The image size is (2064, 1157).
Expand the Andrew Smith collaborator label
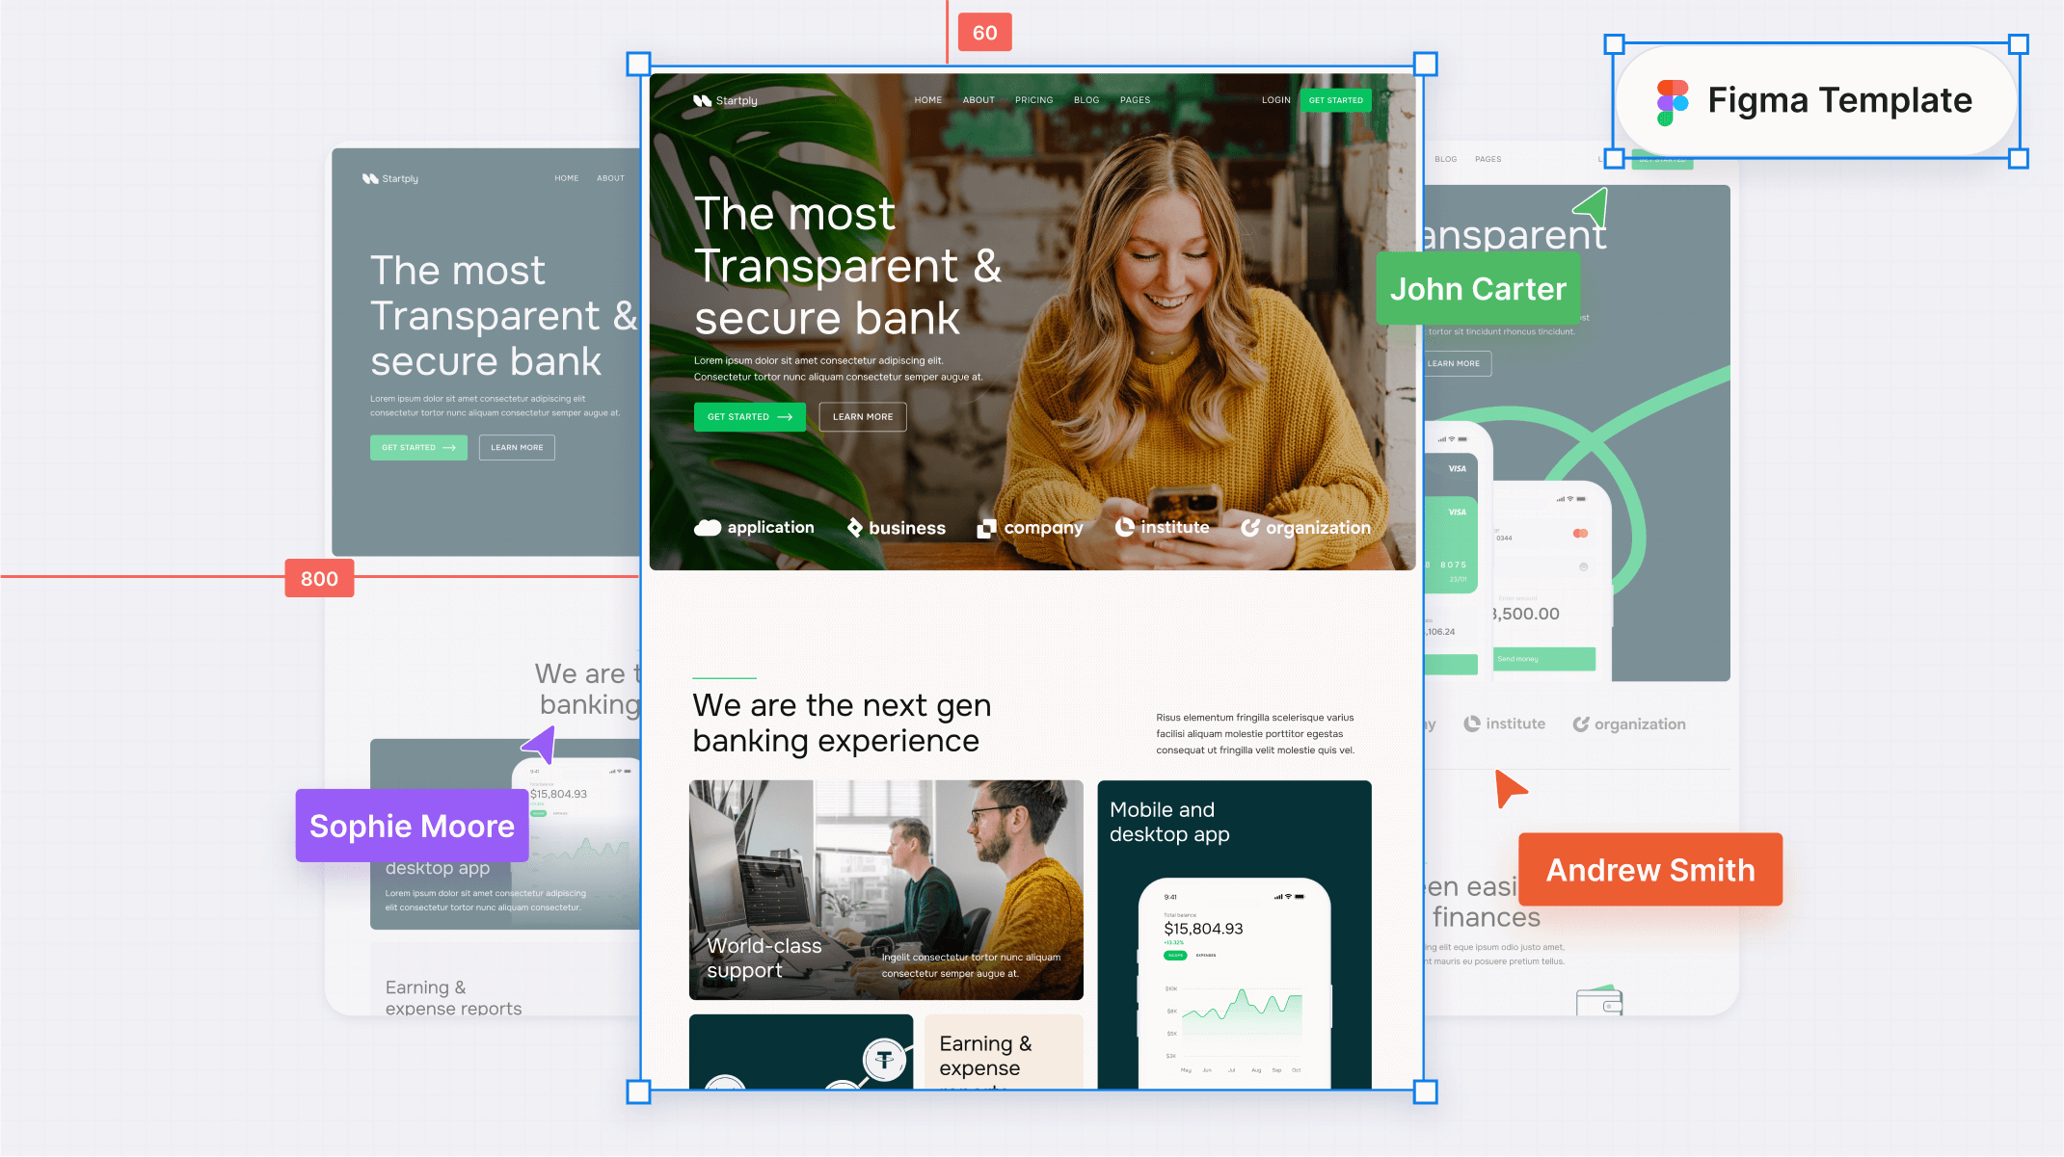click(1649, 868)
